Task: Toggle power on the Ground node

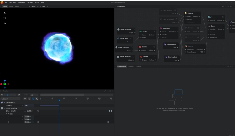Action: tap(198, 37)
